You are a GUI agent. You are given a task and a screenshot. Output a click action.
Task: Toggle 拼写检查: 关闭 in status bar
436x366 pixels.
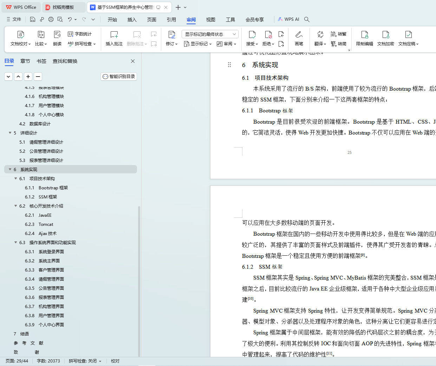point(85,361)
